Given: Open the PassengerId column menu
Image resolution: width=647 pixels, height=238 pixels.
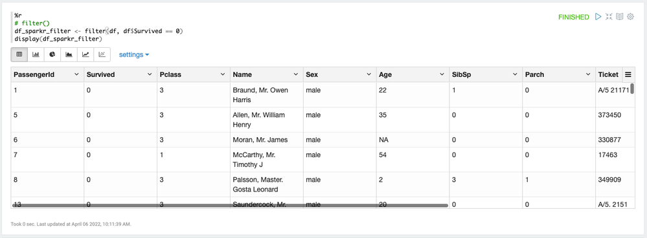Looking at the screenshot, I should click(76, 74).
